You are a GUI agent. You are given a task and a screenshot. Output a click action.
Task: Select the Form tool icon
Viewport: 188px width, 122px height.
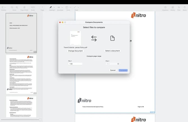[x=67, y=7]
